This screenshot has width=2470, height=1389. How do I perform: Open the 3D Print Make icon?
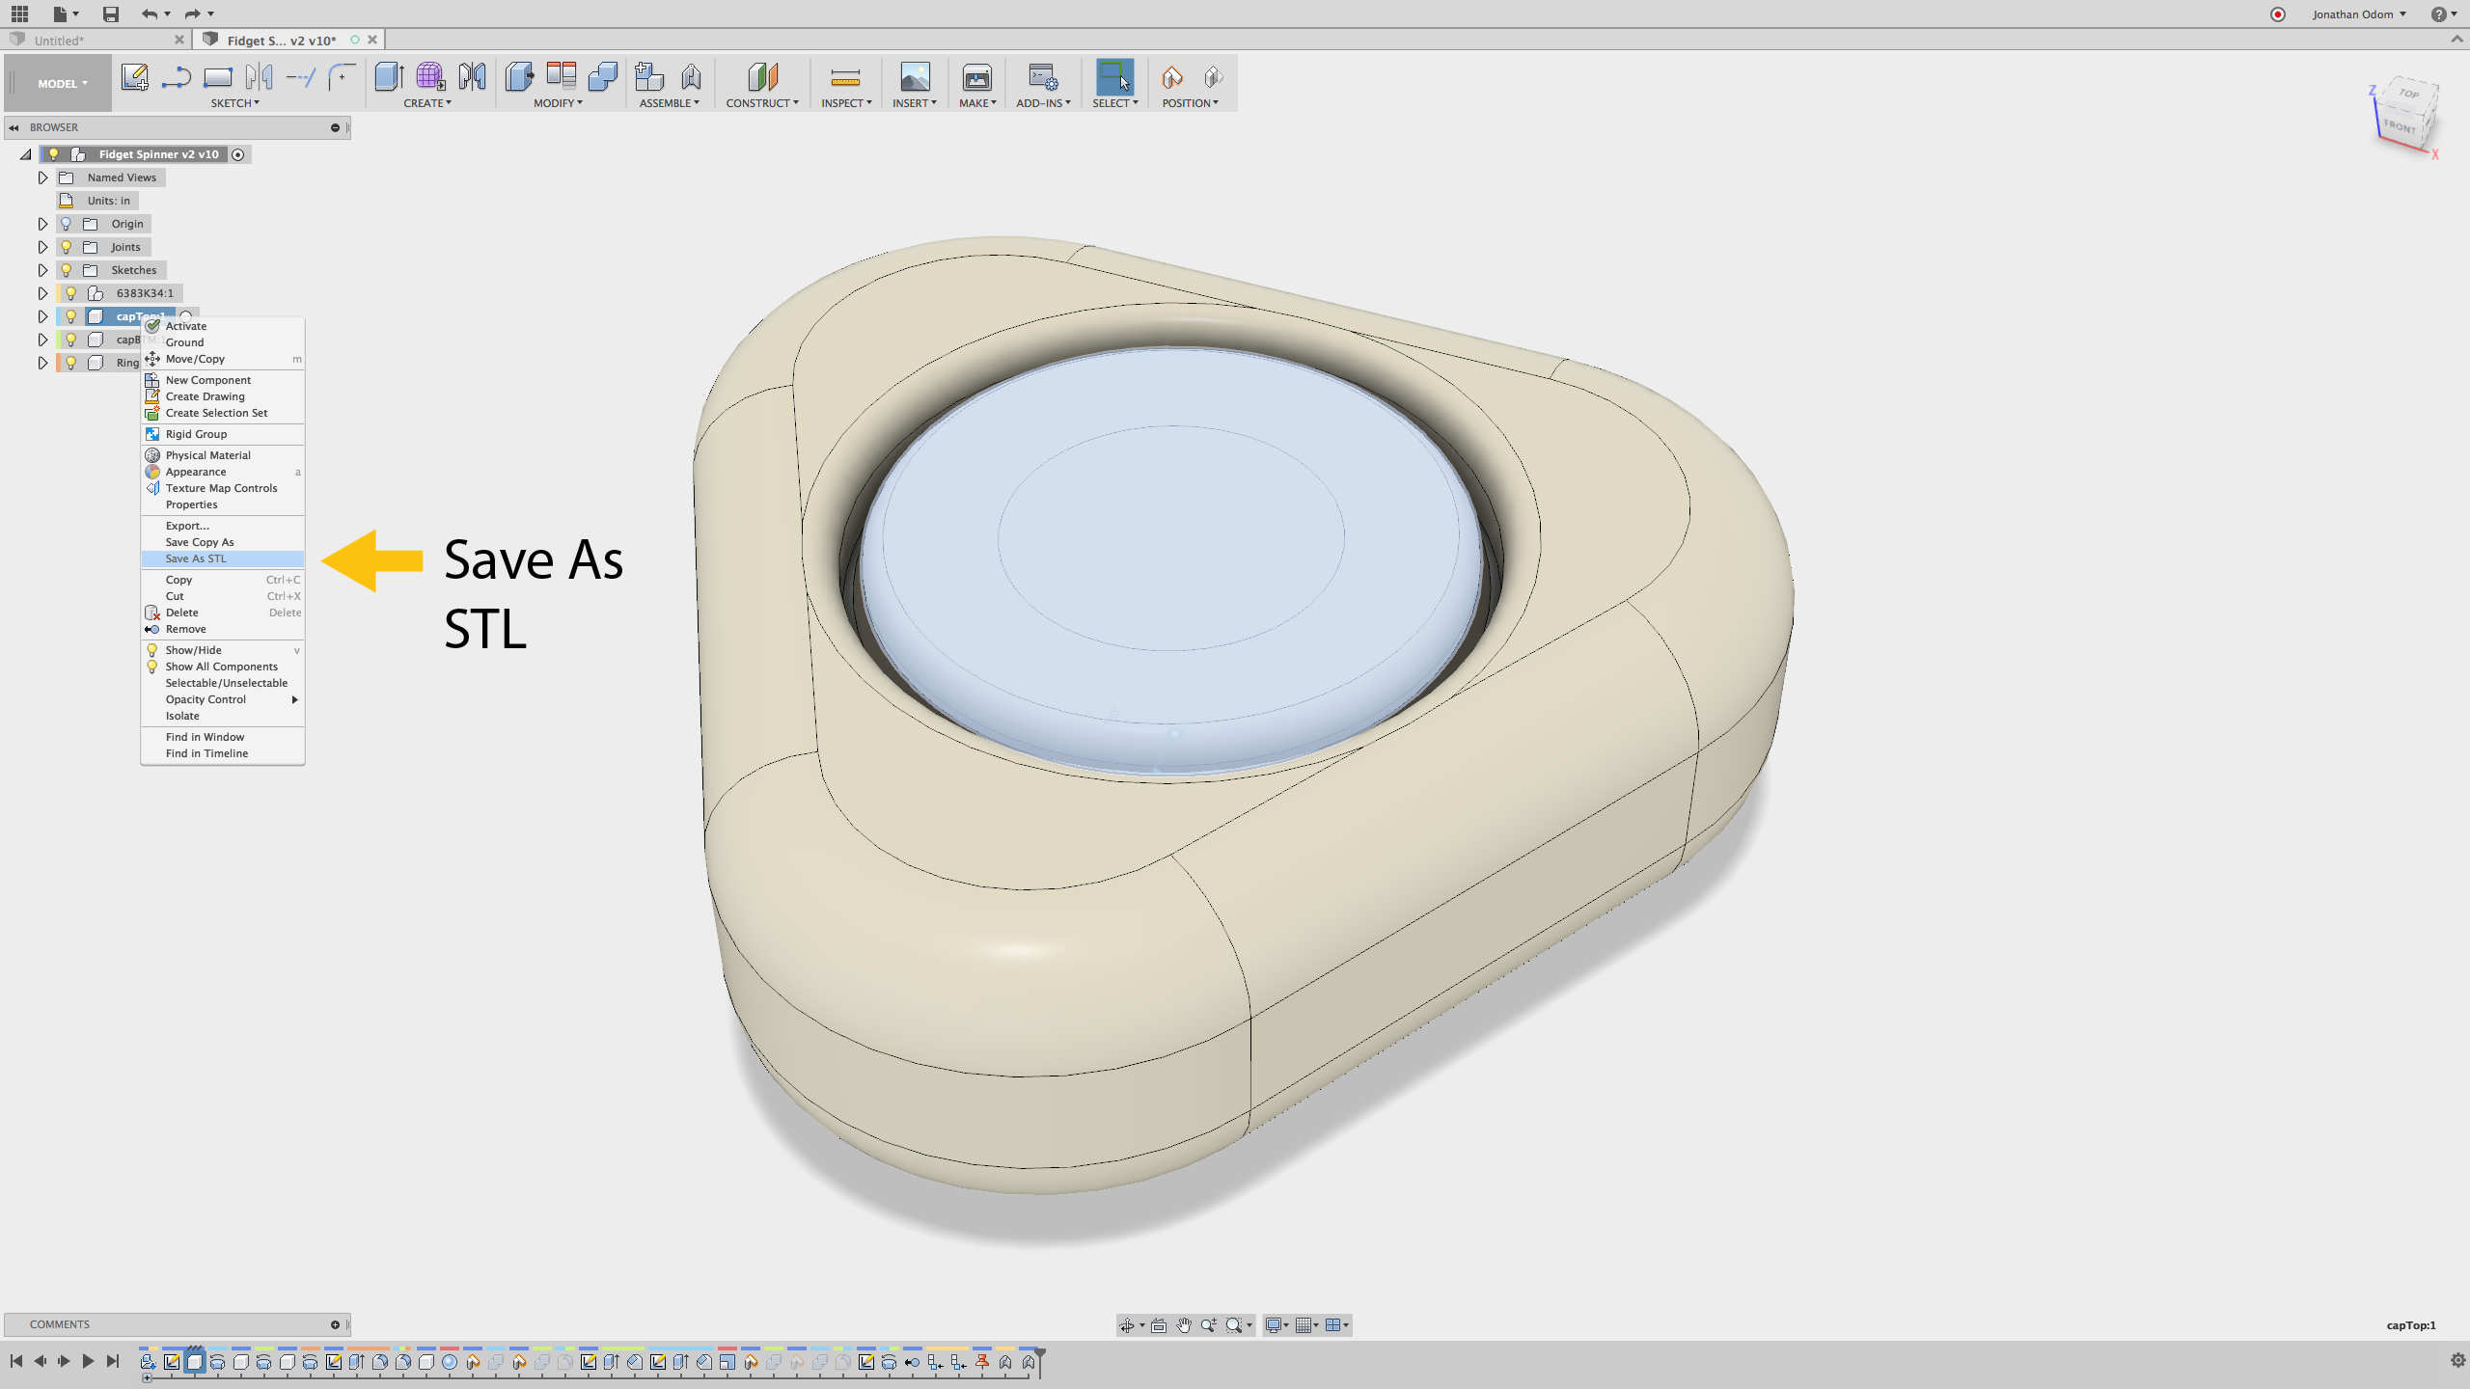[976, 76]
